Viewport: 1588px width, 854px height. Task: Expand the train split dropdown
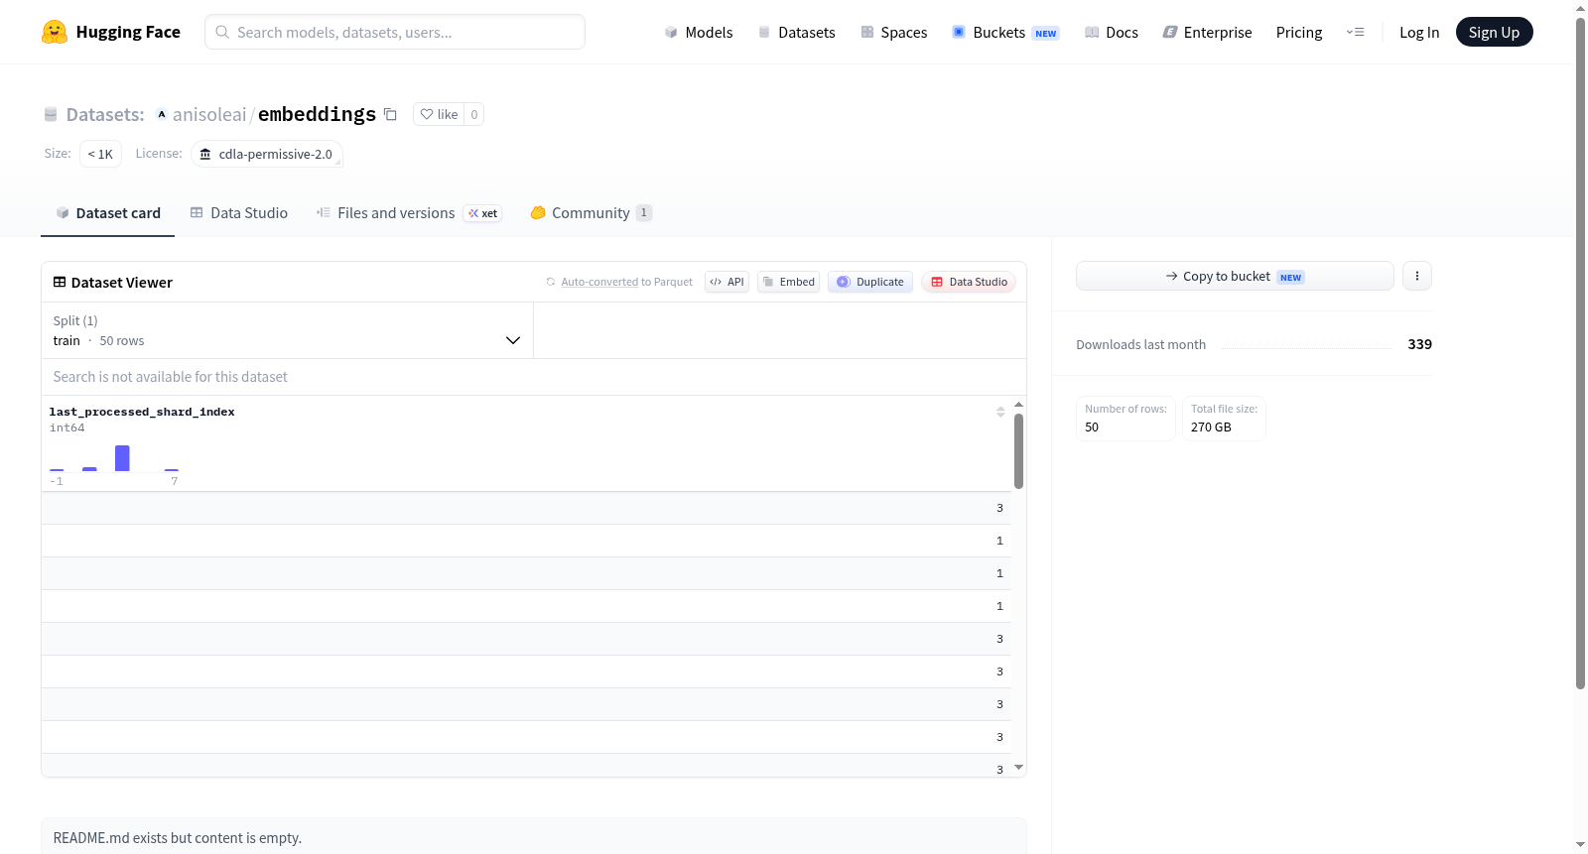coord(287,330)
